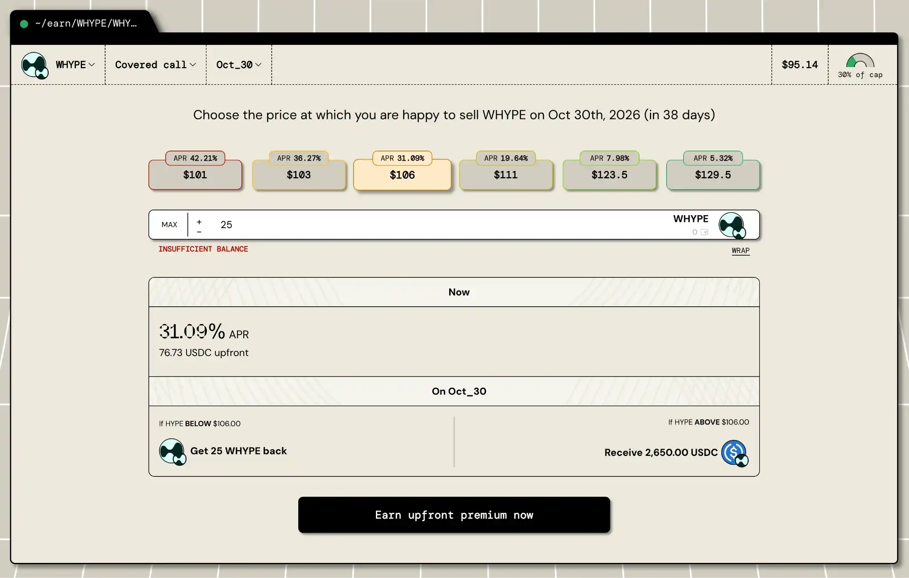The width and height of the screenshot is (909, 578).
Task: Click Earn upfront premium now button
Action: [x=454, y=515]
